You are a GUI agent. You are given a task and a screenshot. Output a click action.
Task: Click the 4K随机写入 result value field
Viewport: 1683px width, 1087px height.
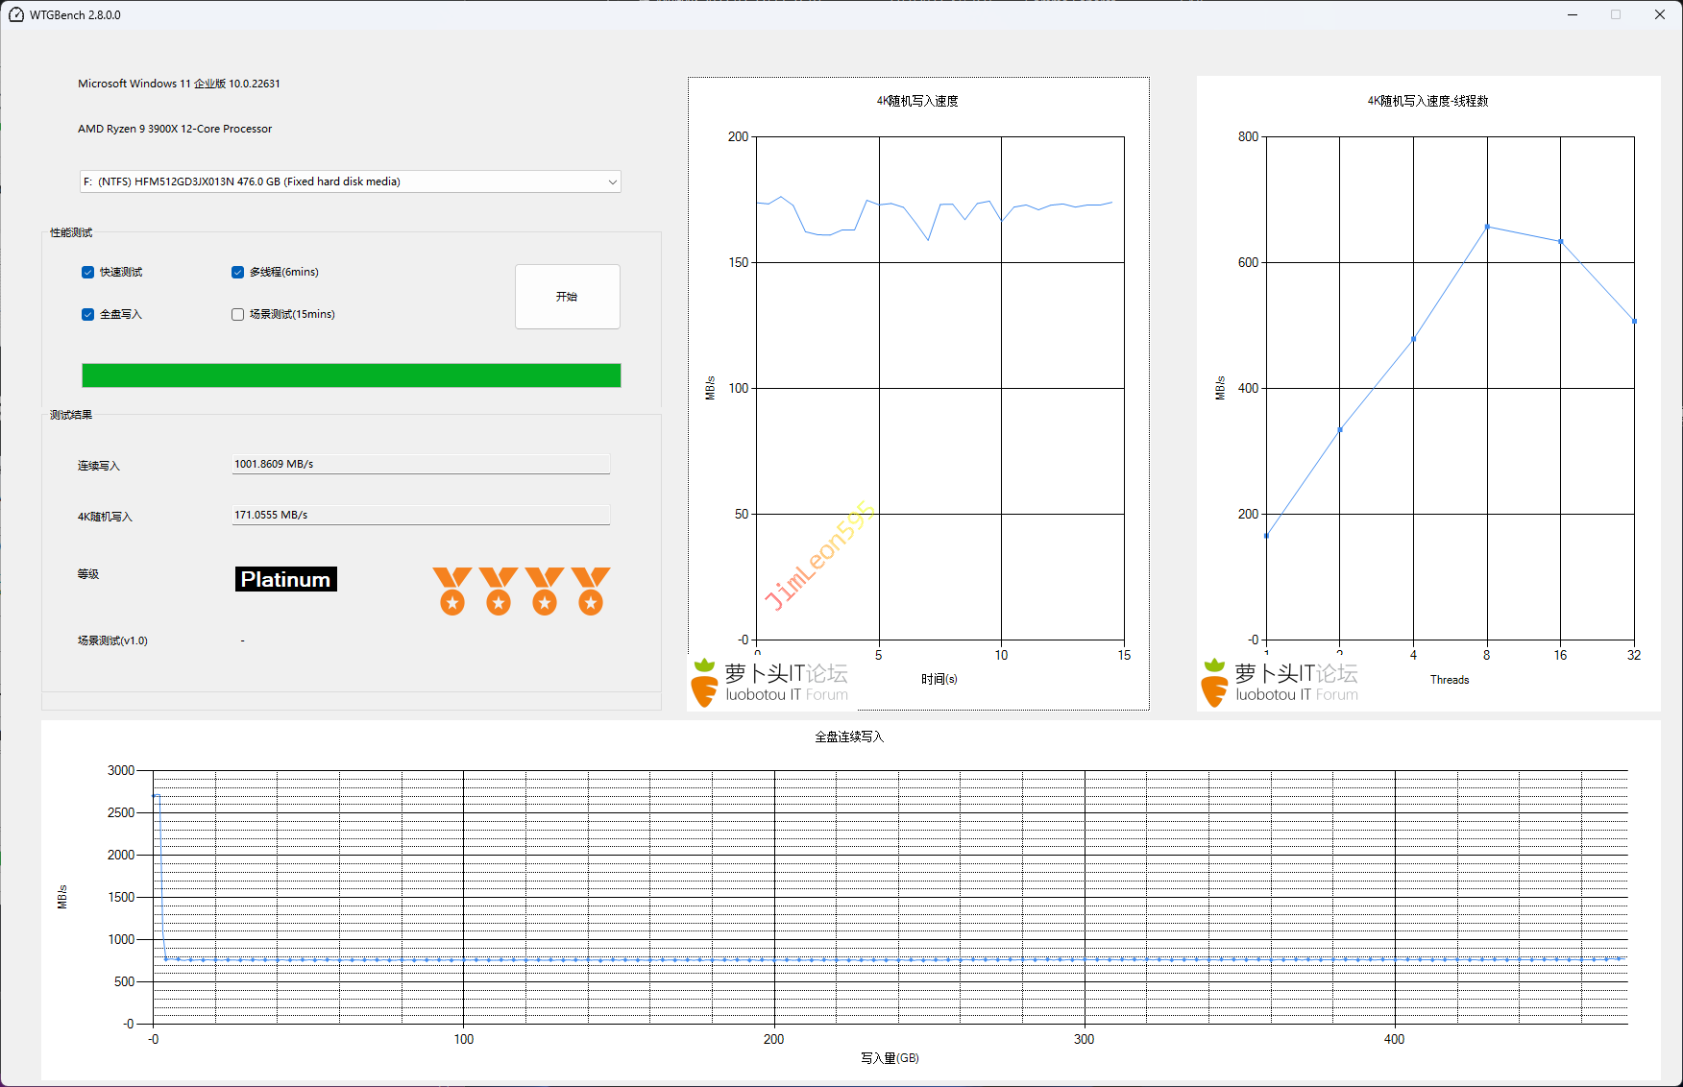tap(421, 516)
